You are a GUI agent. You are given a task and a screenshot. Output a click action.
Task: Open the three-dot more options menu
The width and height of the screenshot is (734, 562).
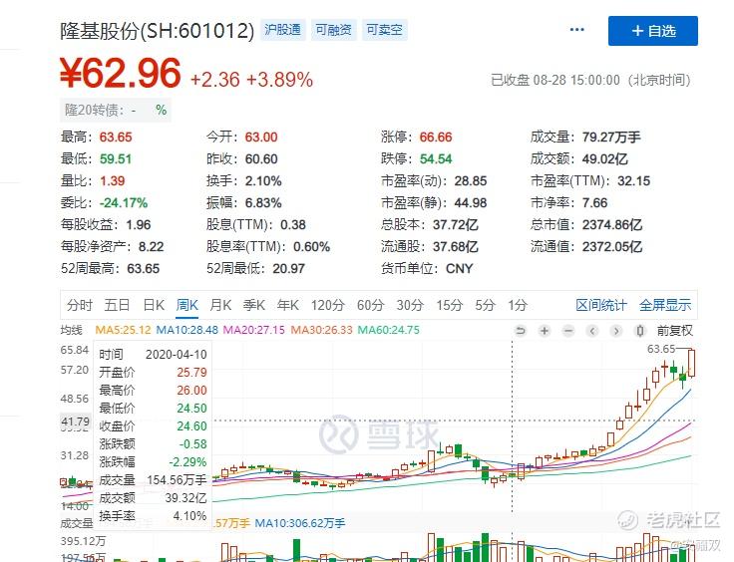pos(576,30)
